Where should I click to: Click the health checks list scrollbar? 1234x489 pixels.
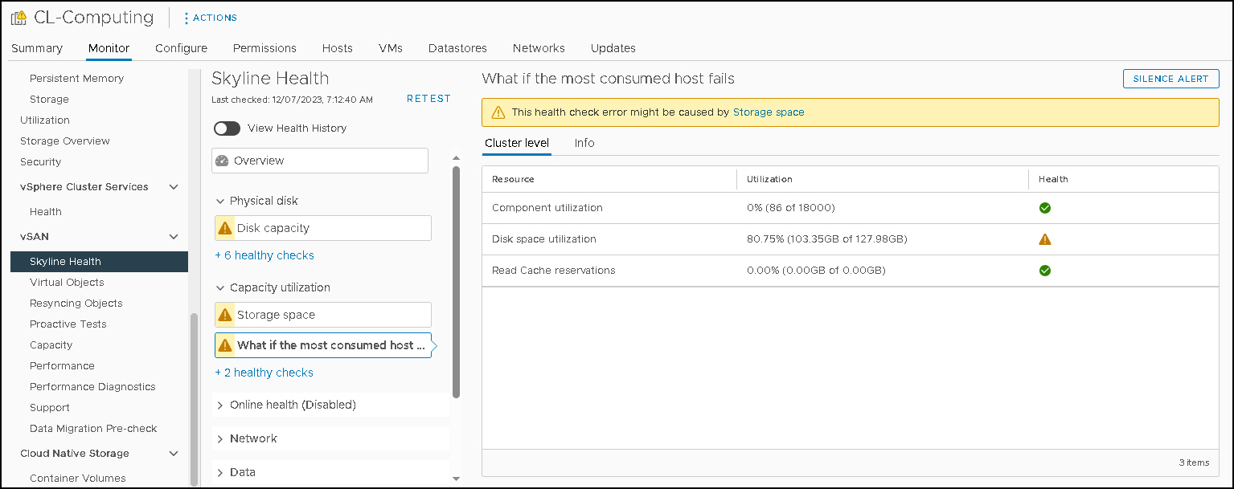click(456, 281)
